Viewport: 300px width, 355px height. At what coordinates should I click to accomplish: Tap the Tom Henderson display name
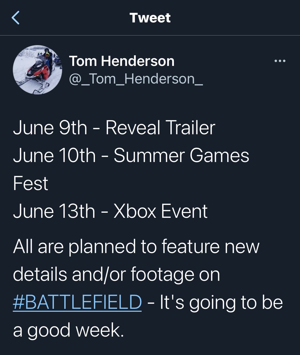(122, 61)
